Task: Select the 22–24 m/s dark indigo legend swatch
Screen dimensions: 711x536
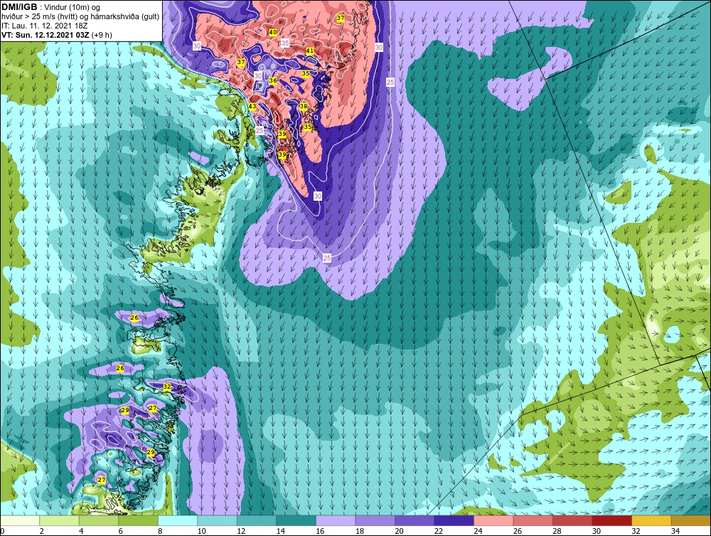Action: click(454, 520)
